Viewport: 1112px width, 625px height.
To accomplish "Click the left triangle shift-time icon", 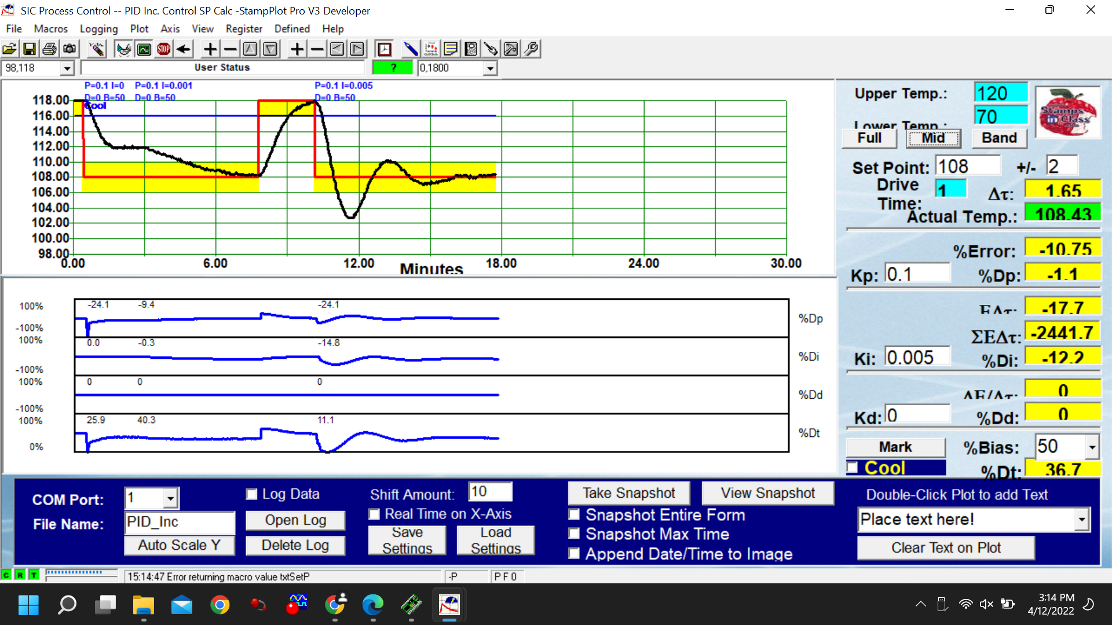I will (337, 49).
